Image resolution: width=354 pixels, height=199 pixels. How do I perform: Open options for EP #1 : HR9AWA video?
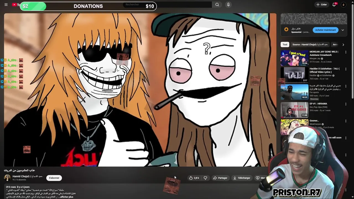coord(345,104)
